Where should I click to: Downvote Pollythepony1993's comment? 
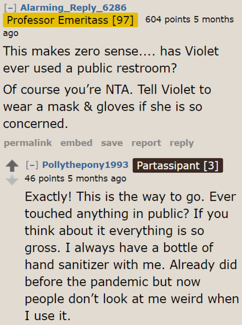(12, 180)
